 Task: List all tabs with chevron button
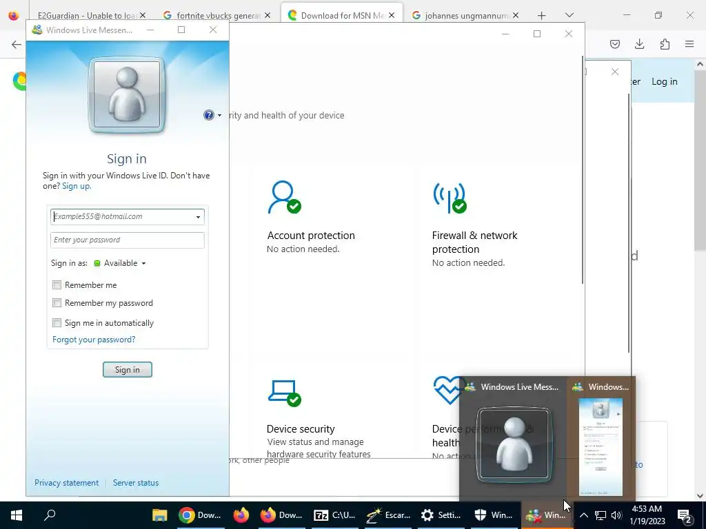(x=569, y=15)
